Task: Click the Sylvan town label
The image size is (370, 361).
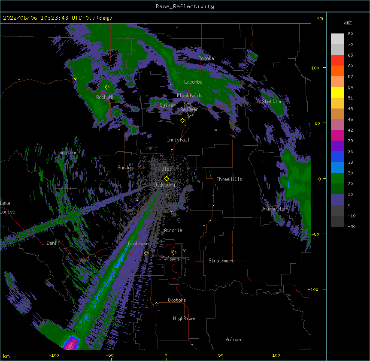Action: pos(167,105)
